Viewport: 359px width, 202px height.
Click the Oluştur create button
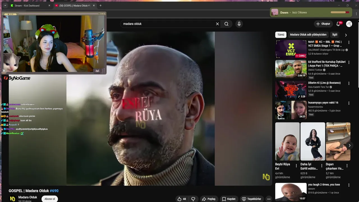point(323,24)
